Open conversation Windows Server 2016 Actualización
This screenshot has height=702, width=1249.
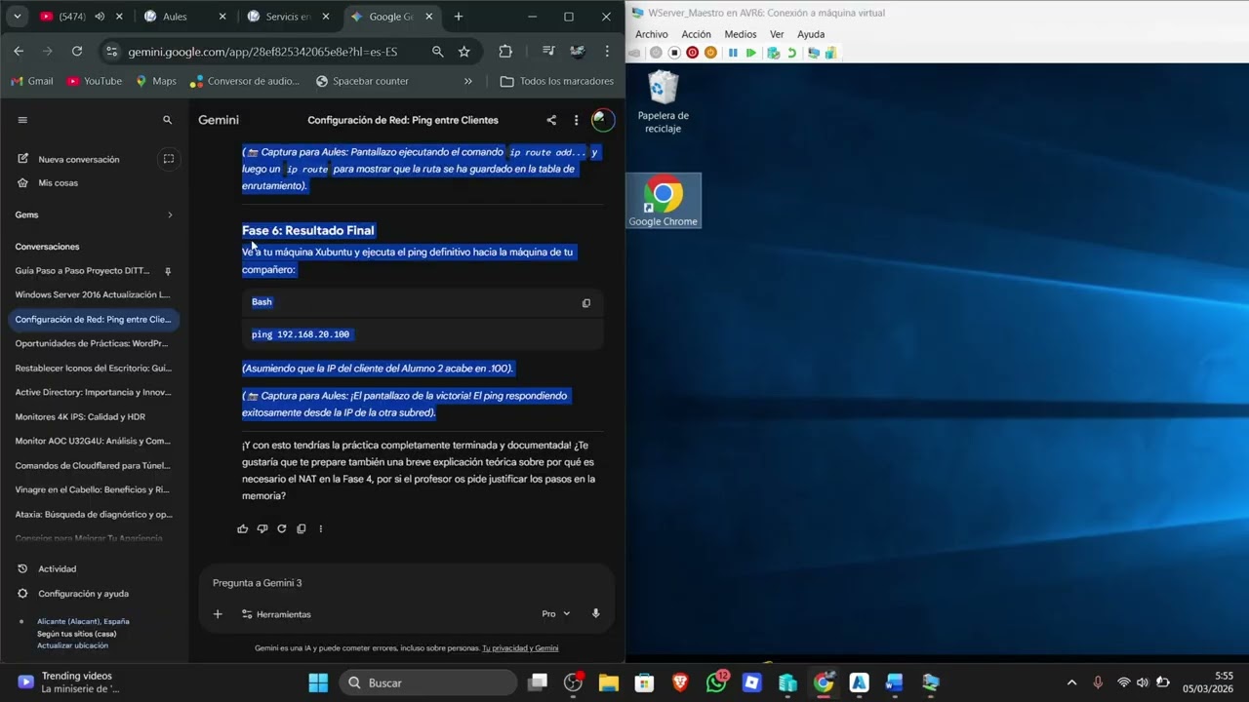click(93, 294)
